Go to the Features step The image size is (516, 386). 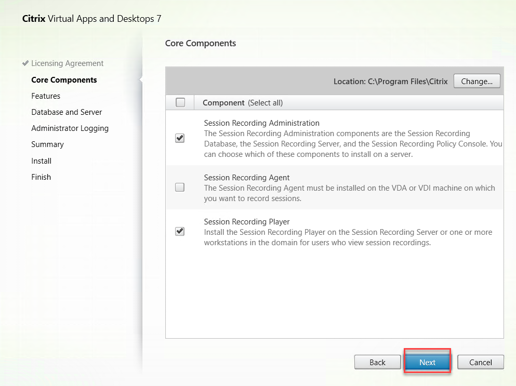(x=46, y=96)
